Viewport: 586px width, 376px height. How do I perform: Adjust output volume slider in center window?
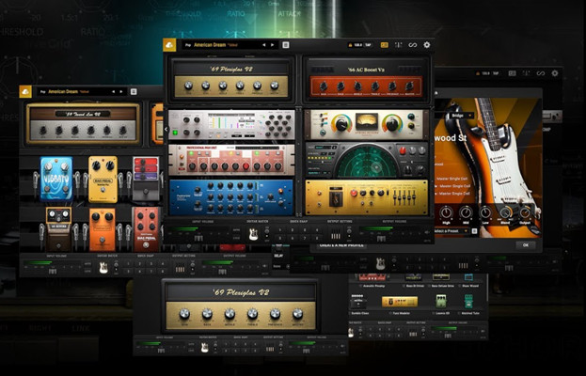click(x=381, y=238)
